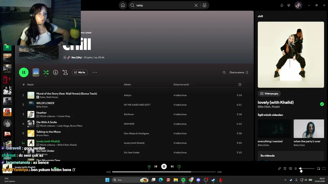Toggle shuffle in the player bar
This screenshot has height=184, width=328.
tap(149, 167)
